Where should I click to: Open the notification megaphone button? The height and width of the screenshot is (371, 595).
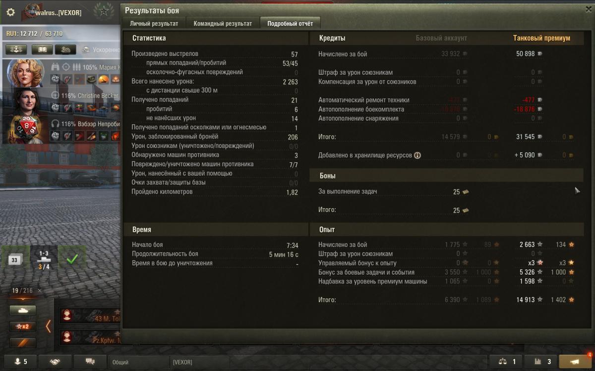[575, 362]
